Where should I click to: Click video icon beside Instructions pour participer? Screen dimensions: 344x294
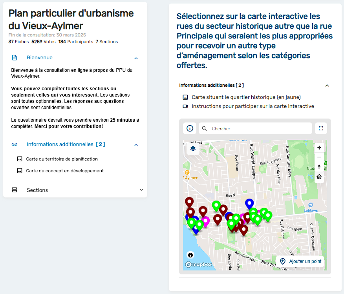click(185, 106)
